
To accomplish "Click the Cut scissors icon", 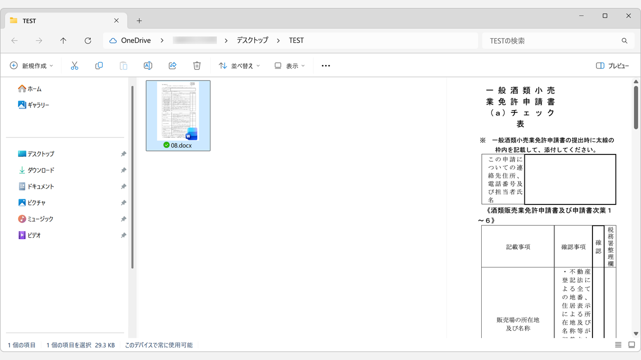I will click(75, 66).
